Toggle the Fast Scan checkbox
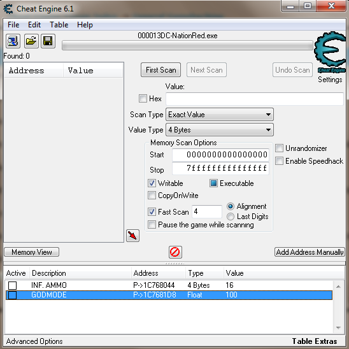This screenshot has width=349, height=349. click(x=152, y=211)
